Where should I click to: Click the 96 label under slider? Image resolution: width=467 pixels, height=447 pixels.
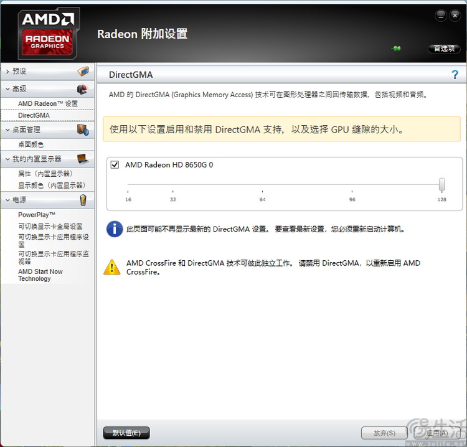(352, 199)
